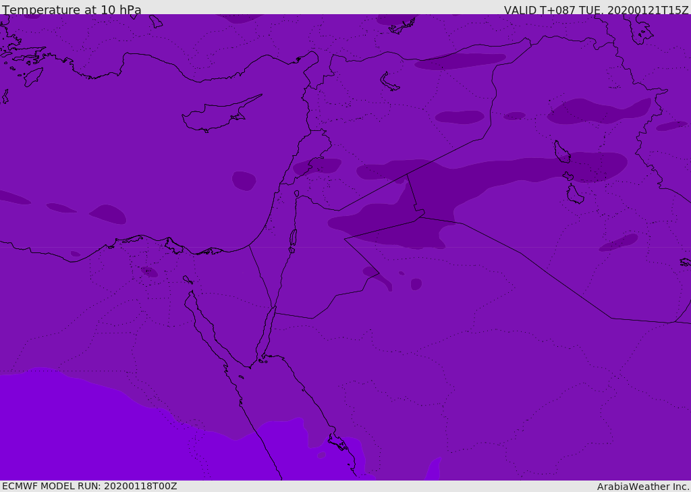691x492 pixels.
Task: Click the ArabiaWeather Inc. credit text
Action: pos(643,487)
